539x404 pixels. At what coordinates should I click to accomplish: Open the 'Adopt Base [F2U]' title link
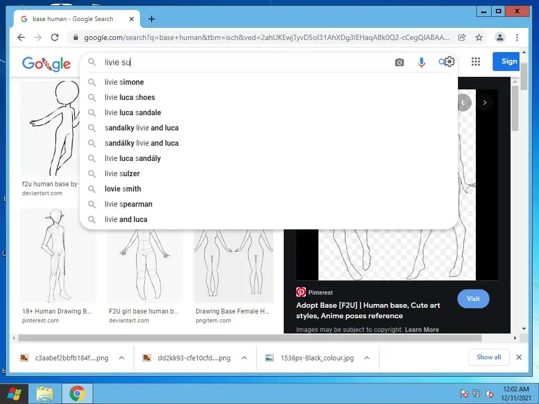368,310
